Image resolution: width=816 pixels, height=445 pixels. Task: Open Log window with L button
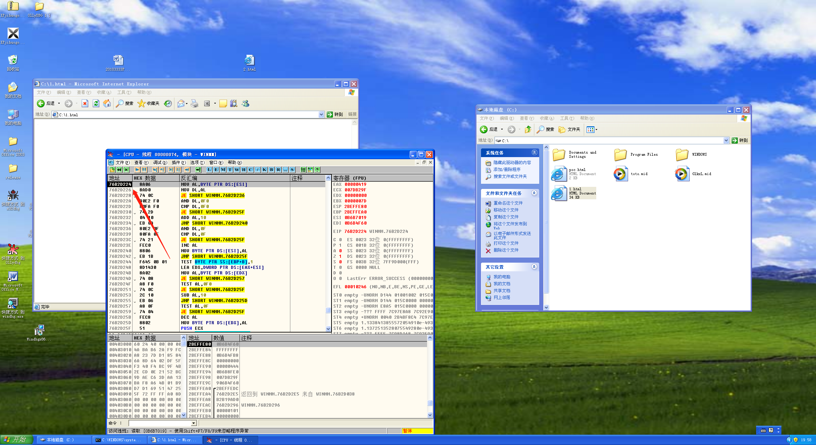[209, 170]
